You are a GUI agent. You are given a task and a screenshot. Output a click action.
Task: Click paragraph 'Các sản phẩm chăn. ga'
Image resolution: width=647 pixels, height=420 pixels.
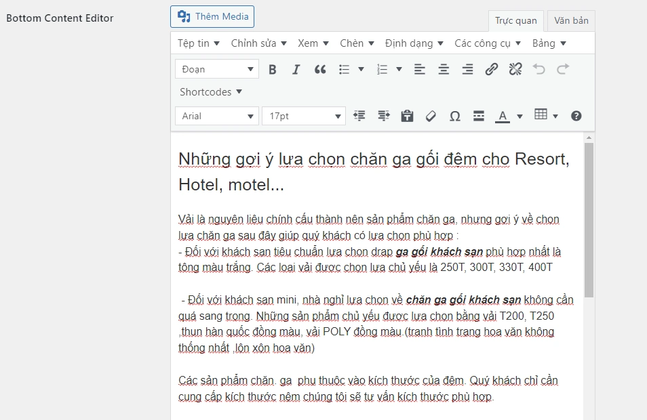[368, 388]
